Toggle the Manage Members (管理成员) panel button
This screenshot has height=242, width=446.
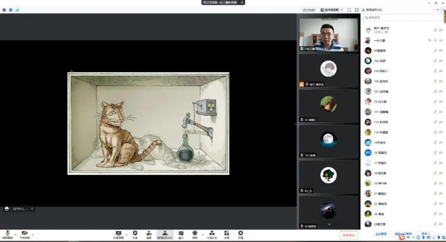click(x=165, y=233)
